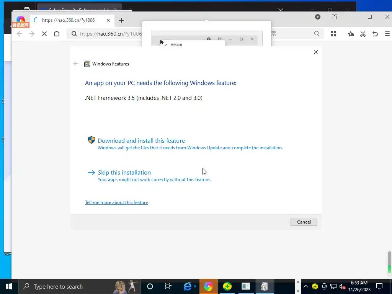Viewport: 392px width, 294px height.
Task: Click Download and install this feature
Action: coord(141,140)
